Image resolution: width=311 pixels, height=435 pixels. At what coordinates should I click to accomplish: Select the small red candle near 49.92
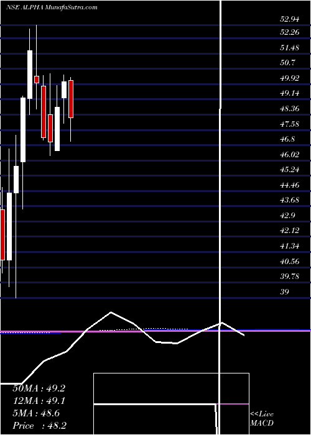point(36,80)
